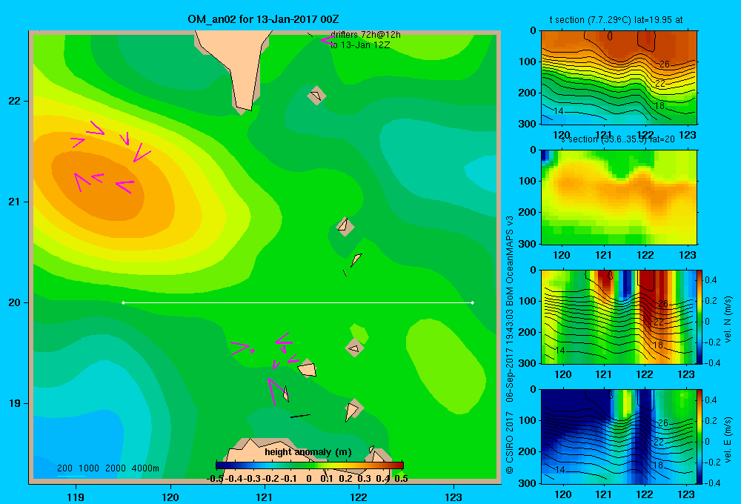The width and height of the screenshot is (741, 504).
Task: Click the height anomaly color bar
Action: [310, 465]
